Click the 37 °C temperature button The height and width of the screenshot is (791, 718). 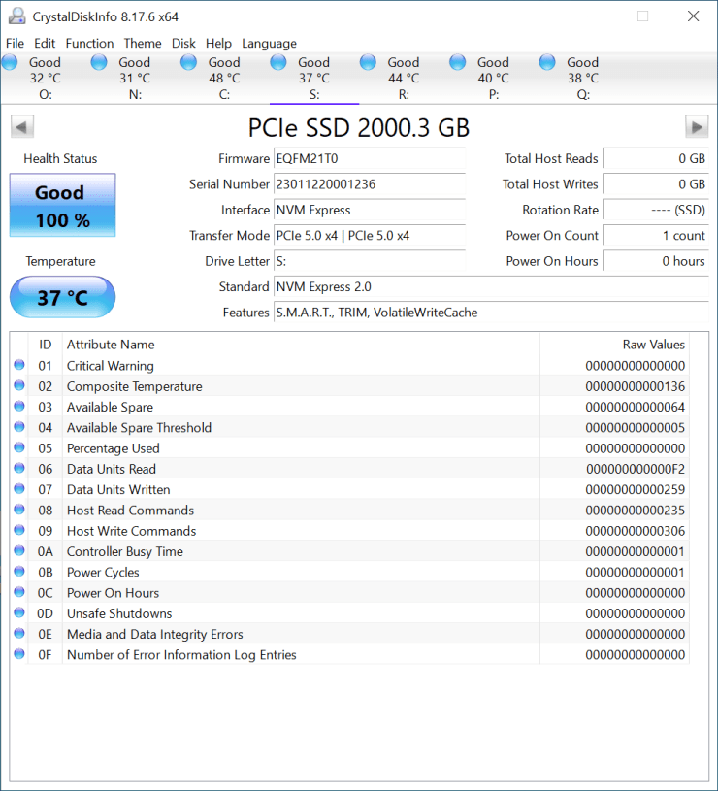pos(62,297)
